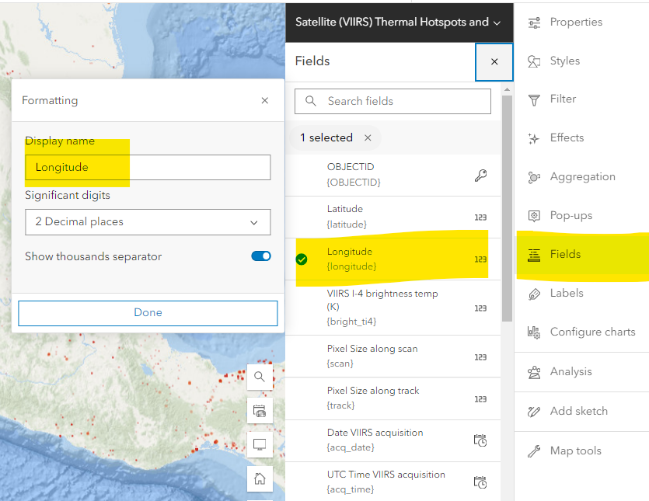Open the Properties panel icon

pyautogui.click(x=534, y=23)
